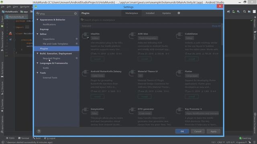Collapse the Languages & Frameworks section

click(x=37, y=63)
